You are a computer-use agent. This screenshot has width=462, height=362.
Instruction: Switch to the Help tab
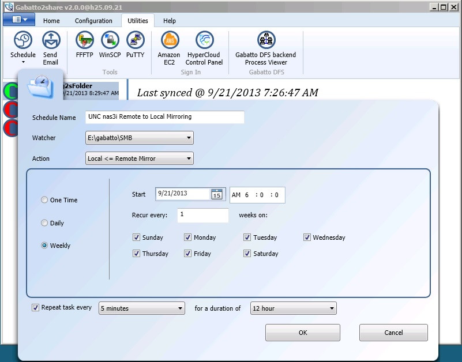tap(170, 21)
